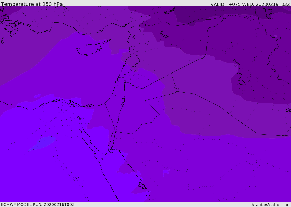The height and width of the screenshot is (207, 291).
Task: Click the 'ECMWF MODEL RUN: 20200216T00Z' text
Action: [38, 204]
